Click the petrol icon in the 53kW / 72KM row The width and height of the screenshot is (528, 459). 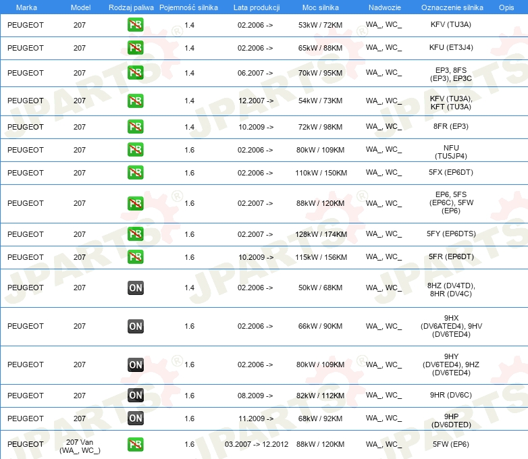tap(135, 25)
